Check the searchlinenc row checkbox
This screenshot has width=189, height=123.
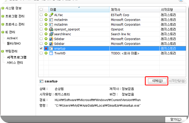point(41,34)
